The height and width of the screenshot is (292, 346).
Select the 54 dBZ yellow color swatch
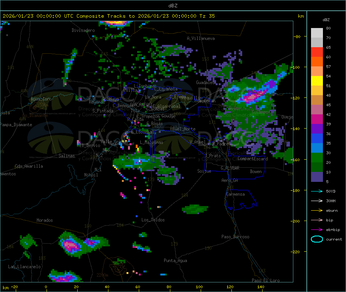[317, 81]
